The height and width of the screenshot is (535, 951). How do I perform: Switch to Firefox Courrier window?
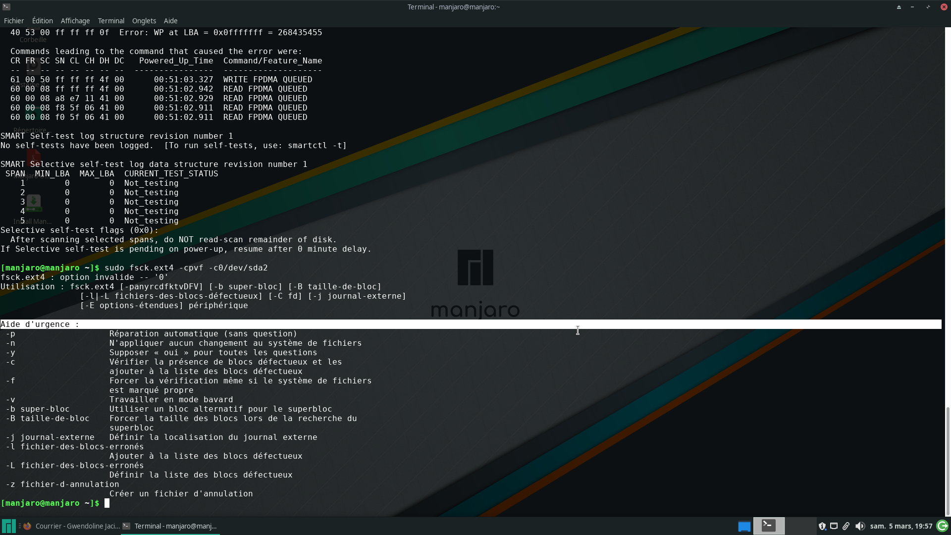[x=72, y=526]
